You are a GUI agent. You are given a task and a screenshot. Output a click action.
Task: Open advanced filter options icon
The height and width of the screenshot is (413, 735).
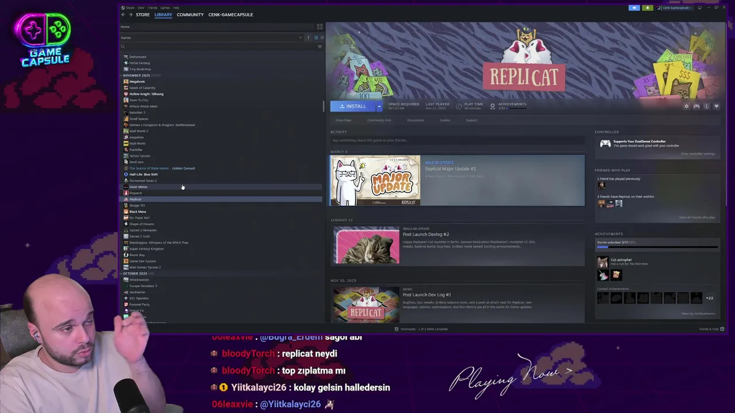(320, 46)
